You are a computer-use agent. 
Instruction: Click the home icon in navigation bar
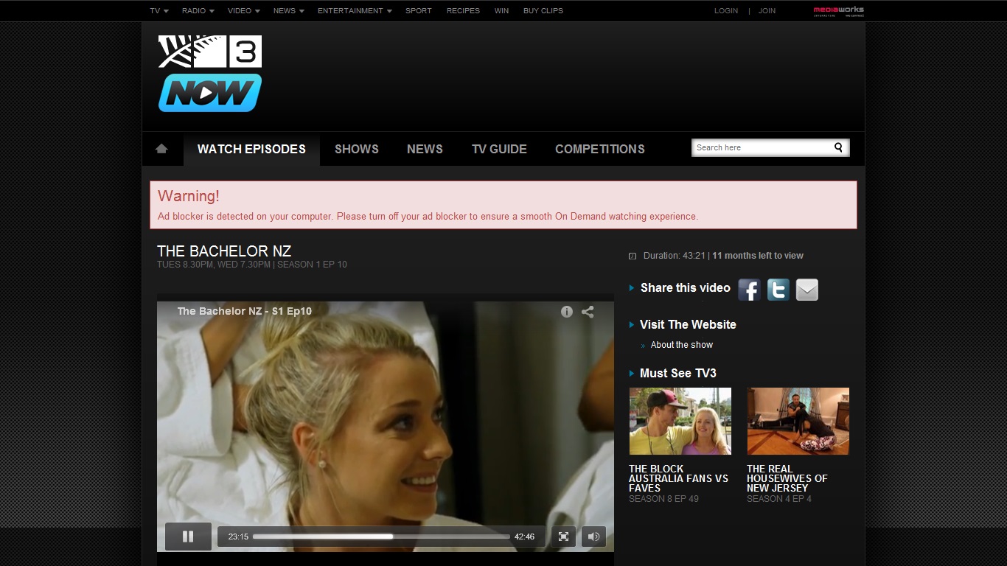[161, 149]
